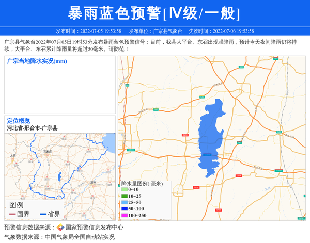This screenshot has height=243, width=310.
Task: Click the 暴雨蓝色预警 title banner
Action: tap(154, 13)
